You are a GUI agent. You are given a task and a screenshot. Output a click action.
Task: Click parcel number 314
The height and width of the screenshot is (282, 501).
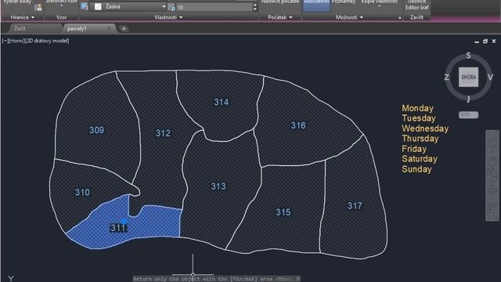[221, 102]
